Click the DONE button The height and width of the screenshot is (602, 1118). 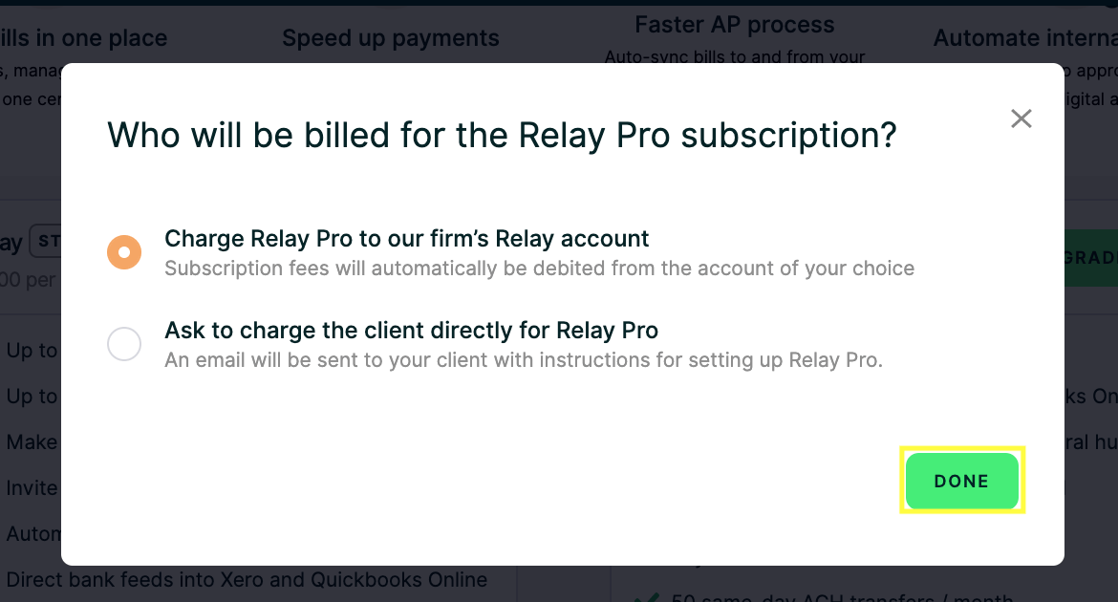point(962,481)
